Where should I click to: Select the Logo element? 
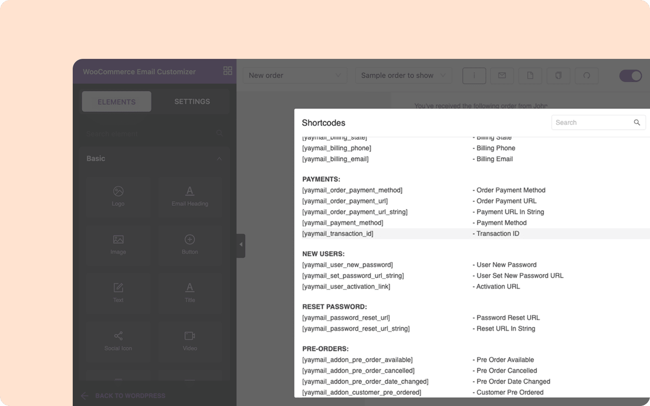click(118, 197)
